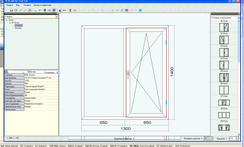This screenshot has height=147, width=244.
Task: Click the blue table toolbar icon
Action: click(126, 10)
